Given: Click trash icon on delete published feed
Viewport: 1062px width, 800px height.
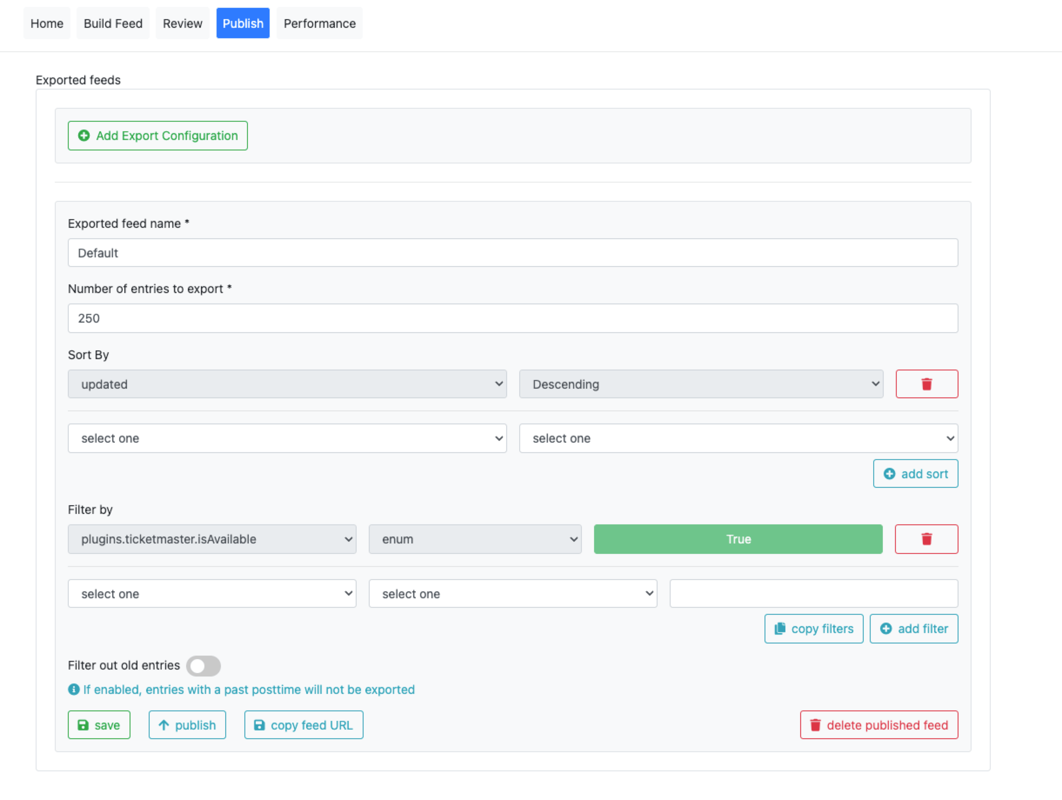Looking at the screenshot, I should point(815,725).
